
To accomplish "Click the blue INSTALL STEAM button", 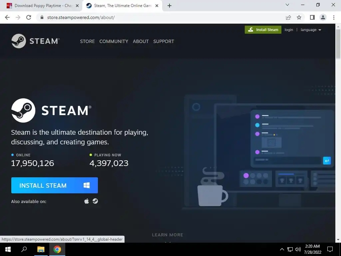I will pyautogui.click(x=54, y=185).
